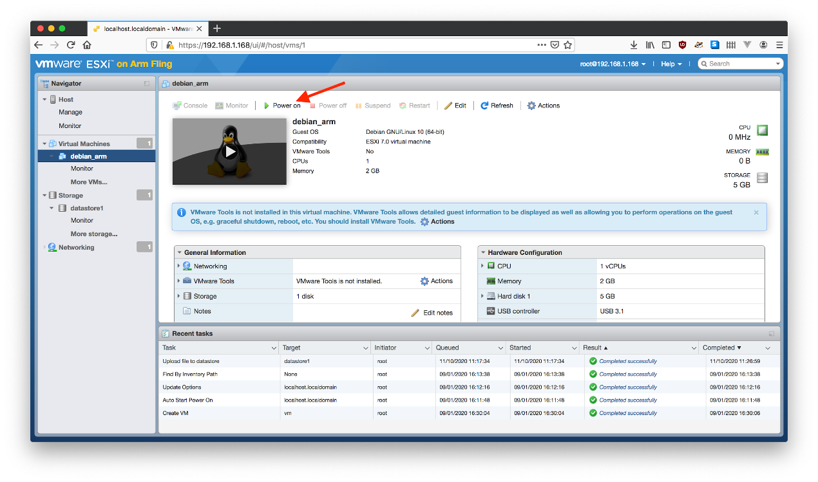This screenshot has height=482, width=818.
Task: Expand the CPU row in Hardware Configuration
Action: point(482,266)
